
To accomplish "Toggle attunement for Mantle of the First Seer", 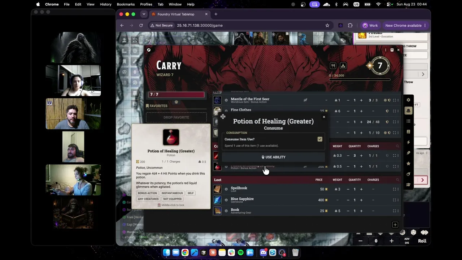I will (385, 100).
